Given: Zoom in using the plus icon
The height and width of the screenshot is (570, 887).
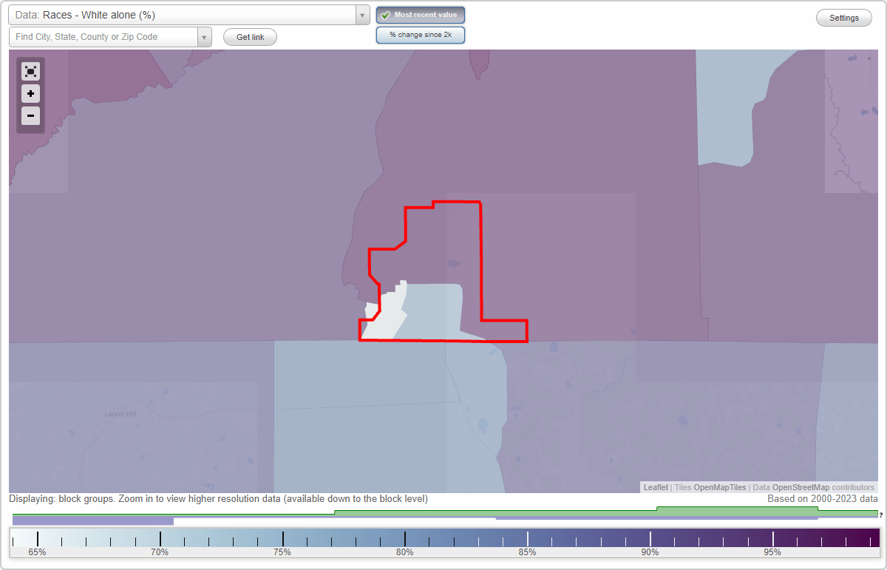Looking at the screenshot, I should point(30,93).
